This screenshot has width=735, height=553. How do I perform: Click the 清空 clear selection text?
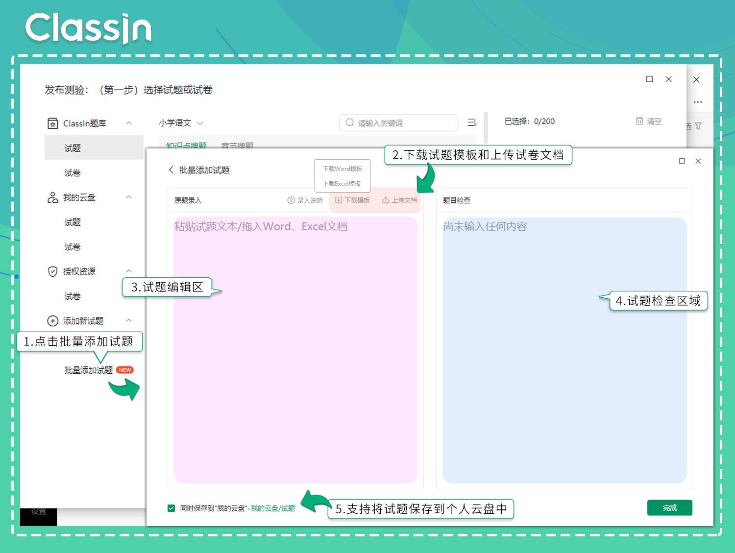(654, 121)
